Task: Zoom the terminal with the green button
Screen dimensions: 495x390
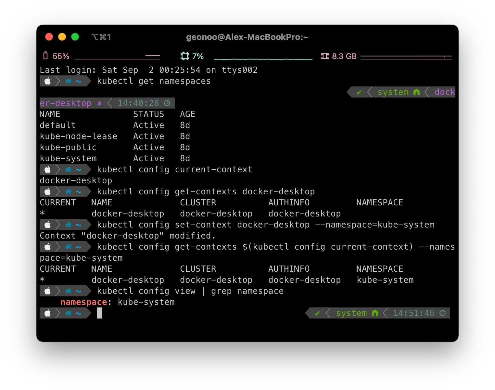Action: [x=75, y=37]
